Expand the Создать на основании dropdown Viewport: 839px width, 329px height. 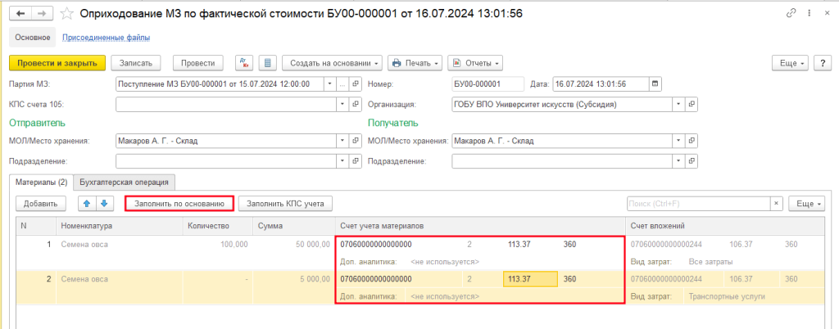pos(332,63)
